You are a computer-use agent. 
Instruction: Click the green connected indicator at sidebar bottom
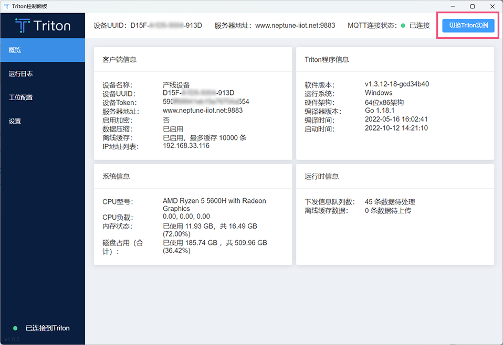pyautogui.click(x=15, y=328)
